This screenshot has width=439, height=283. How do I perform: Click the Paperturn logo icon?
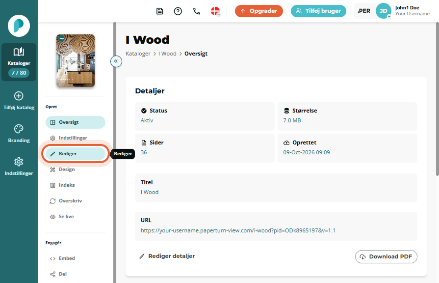click(x=19, y=26)
